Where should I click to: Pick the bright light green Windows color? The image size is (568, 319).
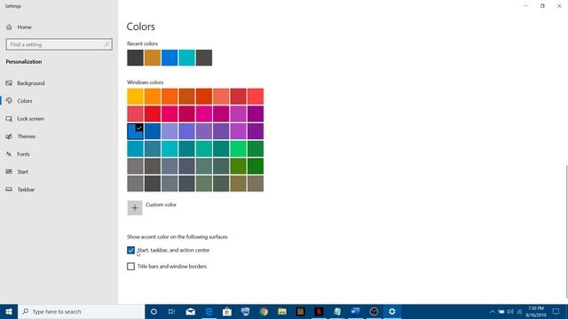click(x=238, y=149)
